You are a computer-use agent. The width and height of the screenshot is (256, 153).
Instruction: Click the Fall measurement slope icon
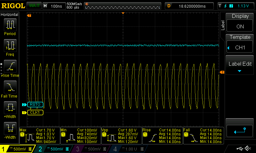click(x=194, y=138)
